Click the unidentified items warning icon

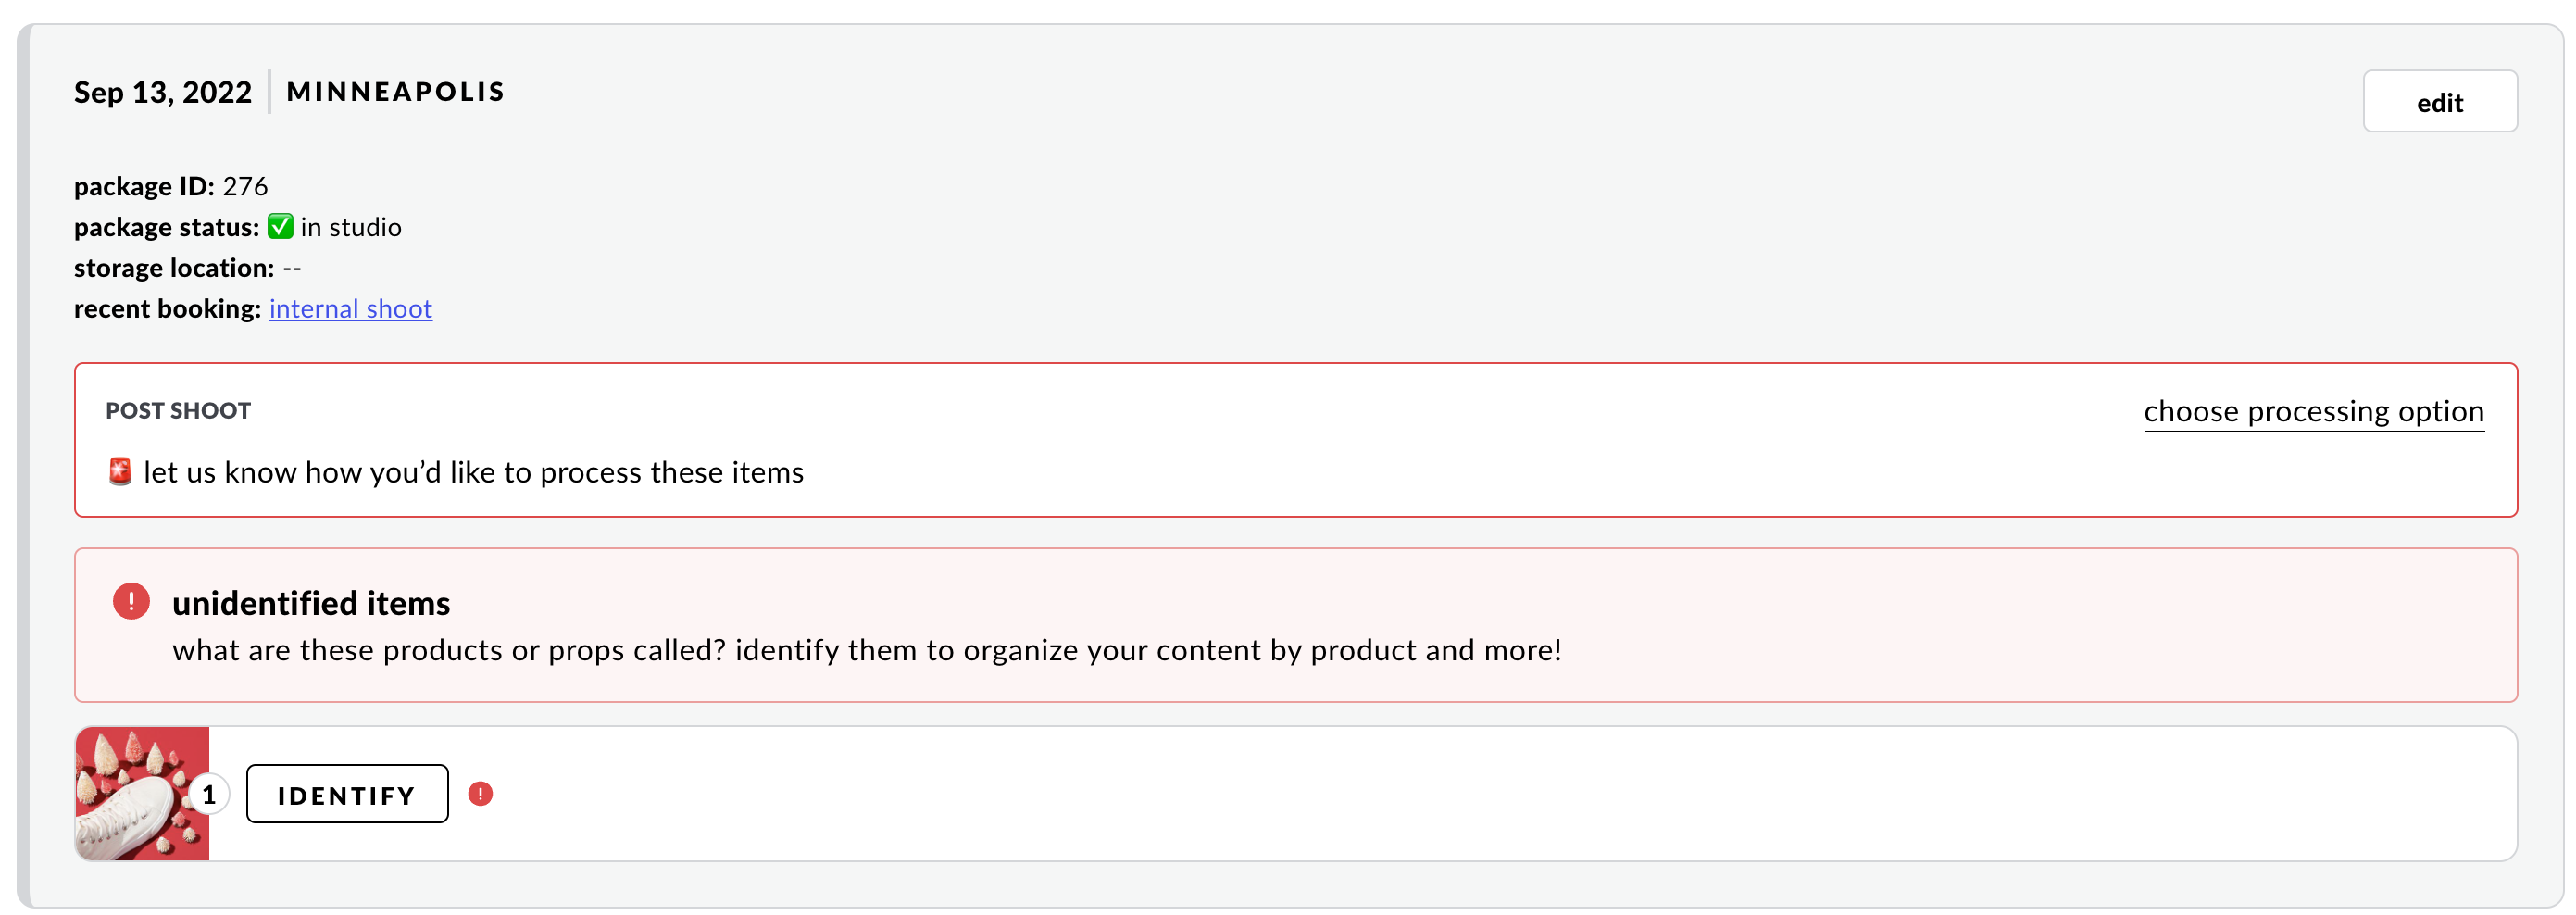click(x=131, y=602)
